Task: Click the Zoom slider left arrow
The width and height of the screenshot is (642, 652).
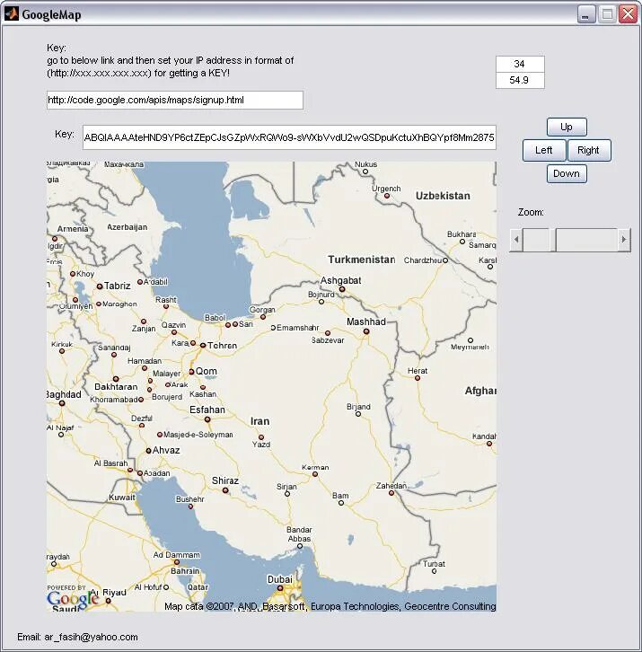Action: 516,240
